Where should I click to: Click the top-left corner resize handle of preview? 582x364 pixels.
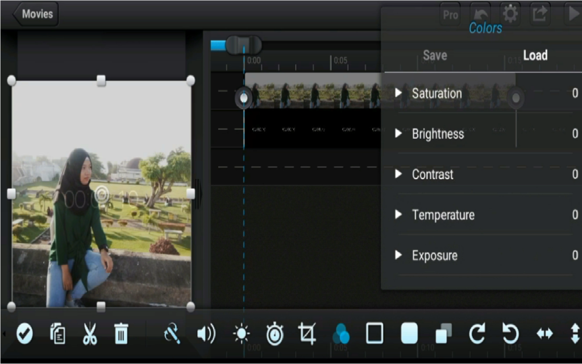(x=11, y=80)
